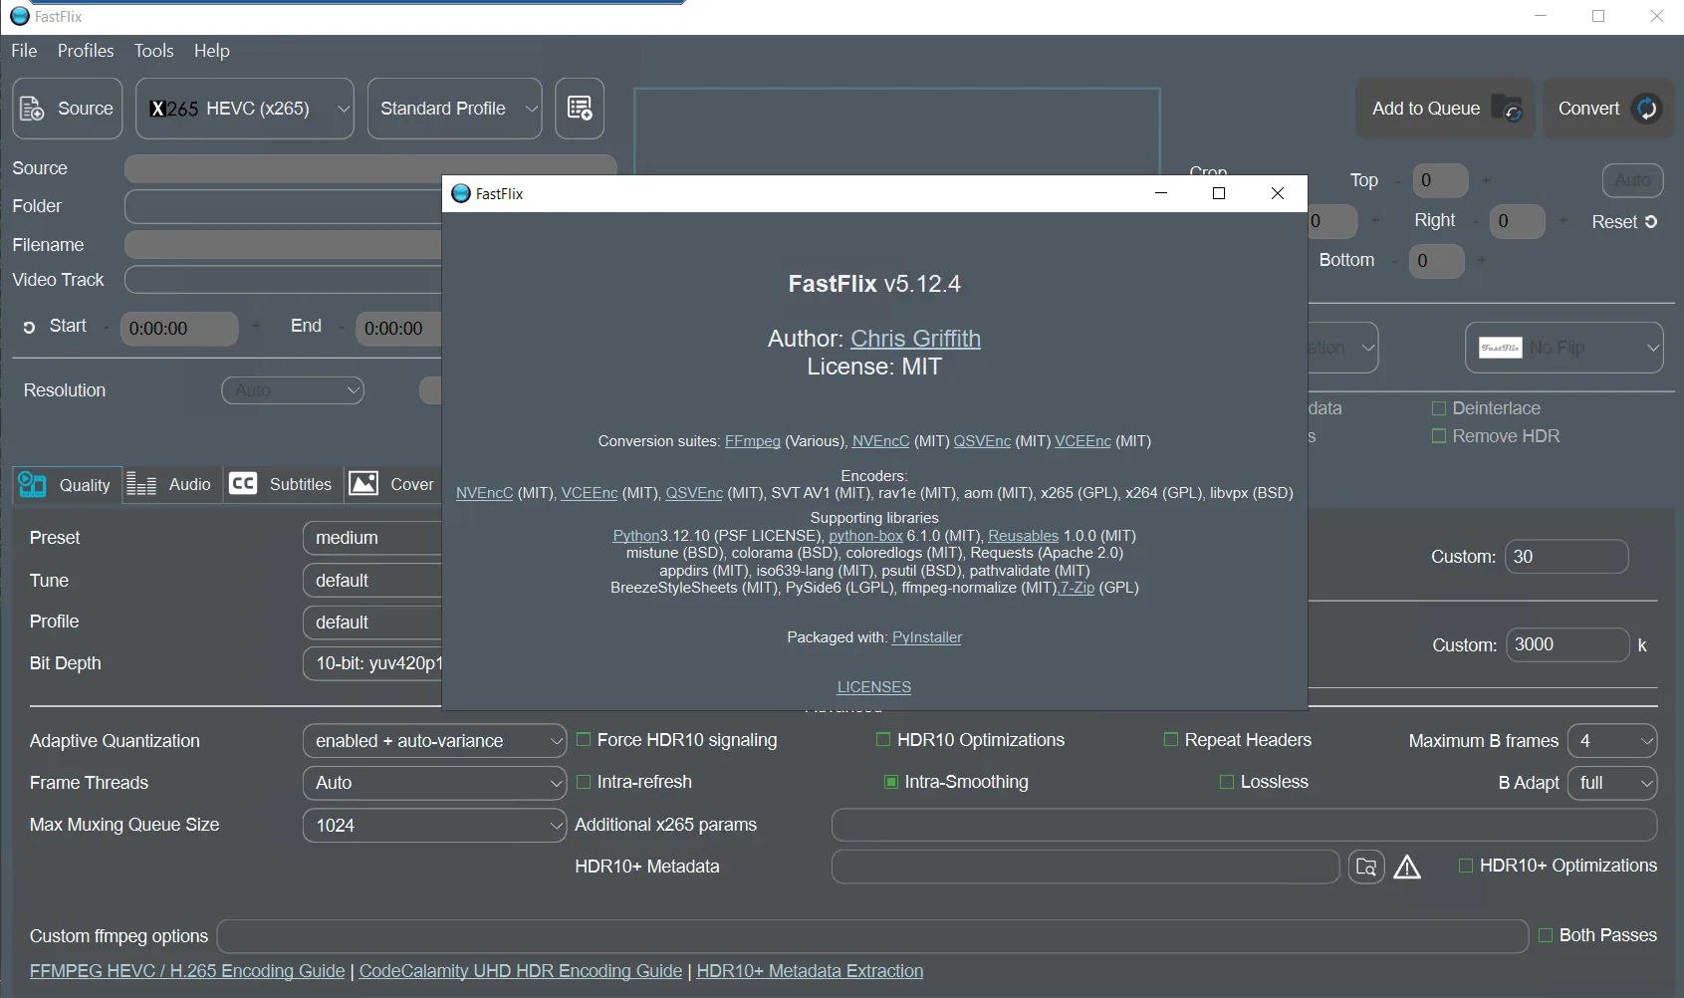Toggle Remove HDR checkbox
Image resolution: width=1684 pixels, height=998 pixels.
click(1439, 436)
